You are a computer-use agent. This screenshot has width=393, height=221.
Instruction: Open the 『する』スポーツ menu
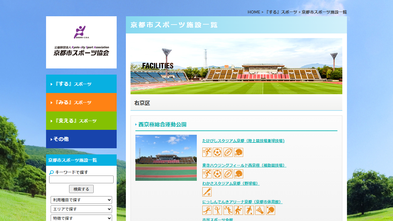click(81, 84)
